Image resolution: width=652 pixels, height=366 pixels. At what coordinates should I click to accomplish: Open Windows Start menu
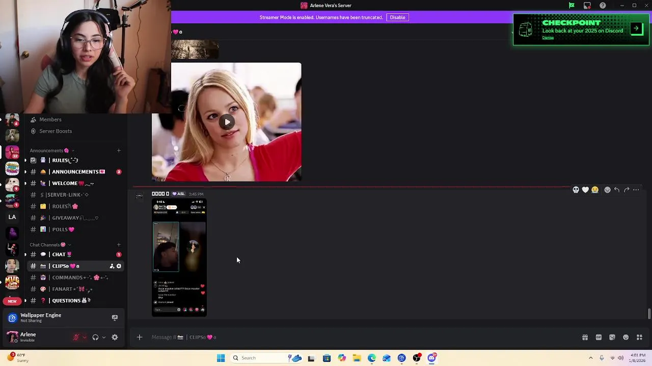(x=221, y=358)
